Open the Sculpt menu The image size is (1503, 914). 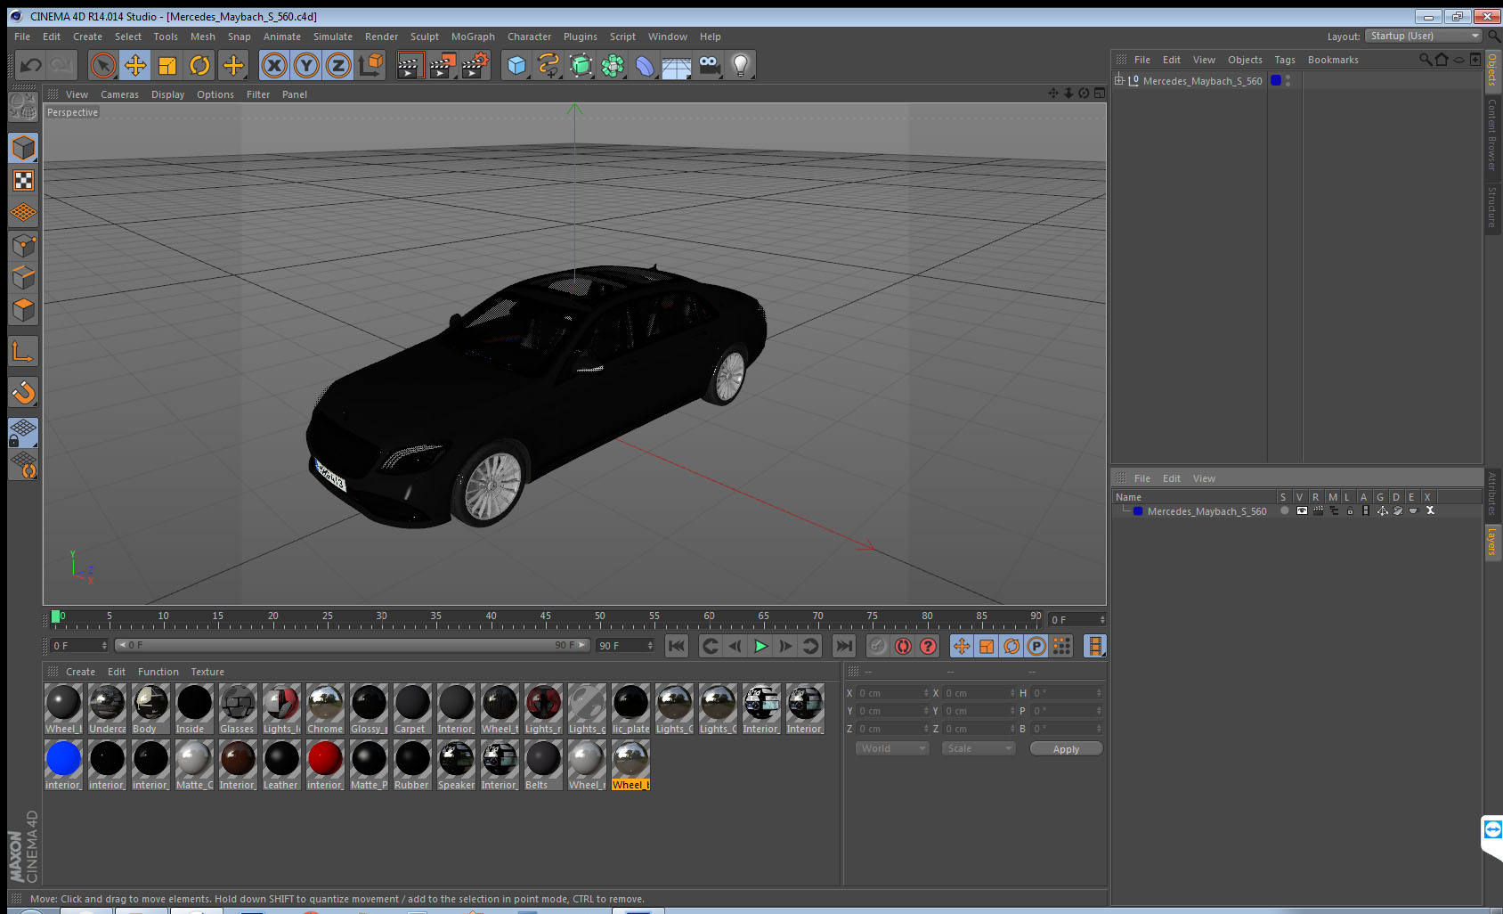425,37
